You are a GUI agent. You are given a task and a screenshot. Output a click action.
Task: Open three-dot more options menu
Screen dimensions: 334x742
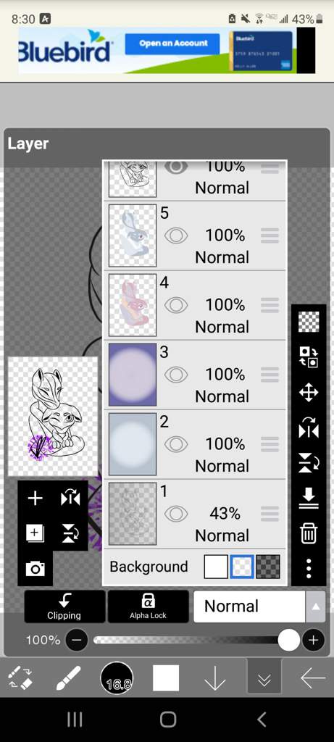pyautogui.click(x=309, y=568)
